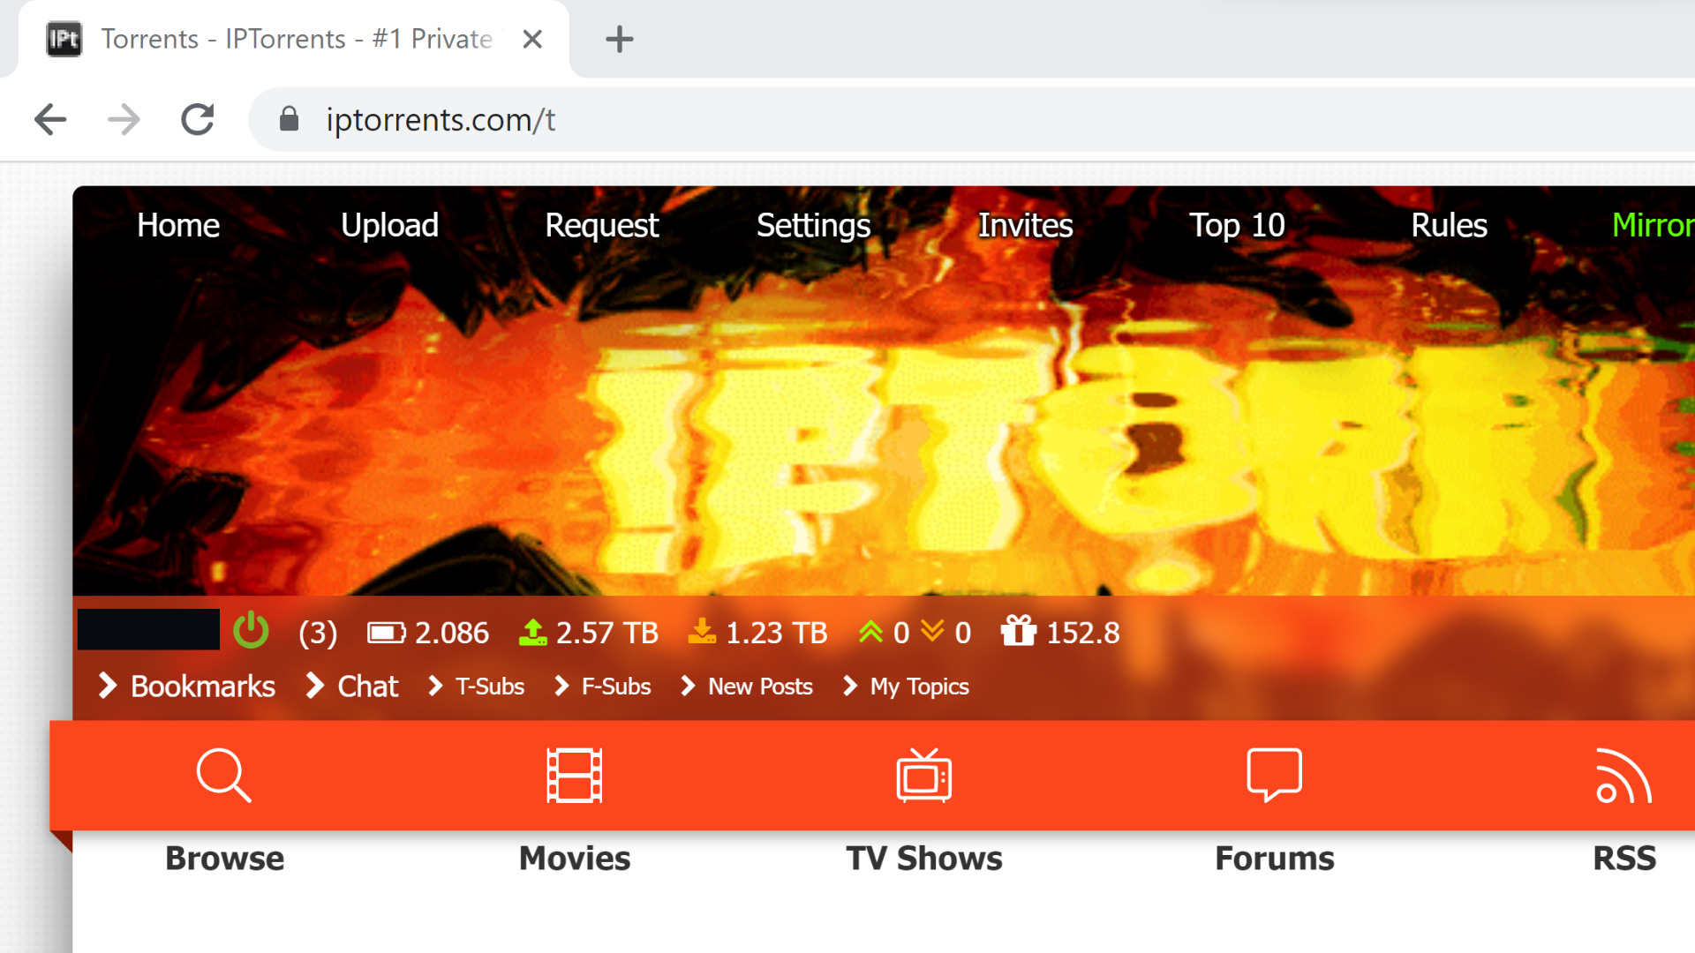Click the browser forward arrow

[x=124, y=119]
